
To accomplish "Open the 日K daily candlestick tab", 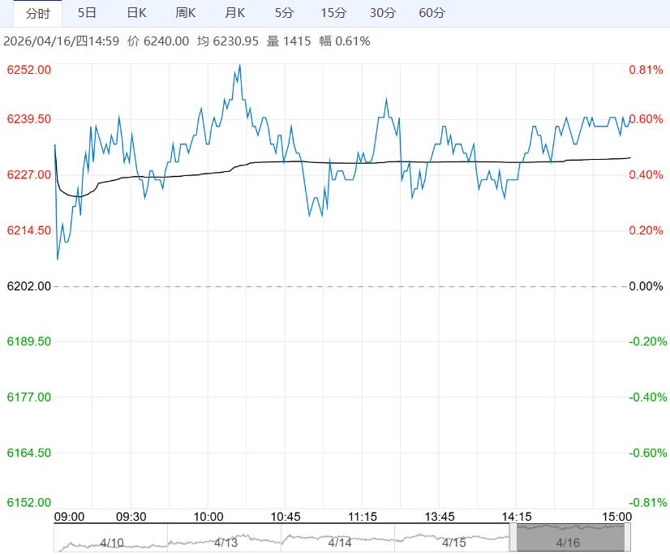I will 137,13.
